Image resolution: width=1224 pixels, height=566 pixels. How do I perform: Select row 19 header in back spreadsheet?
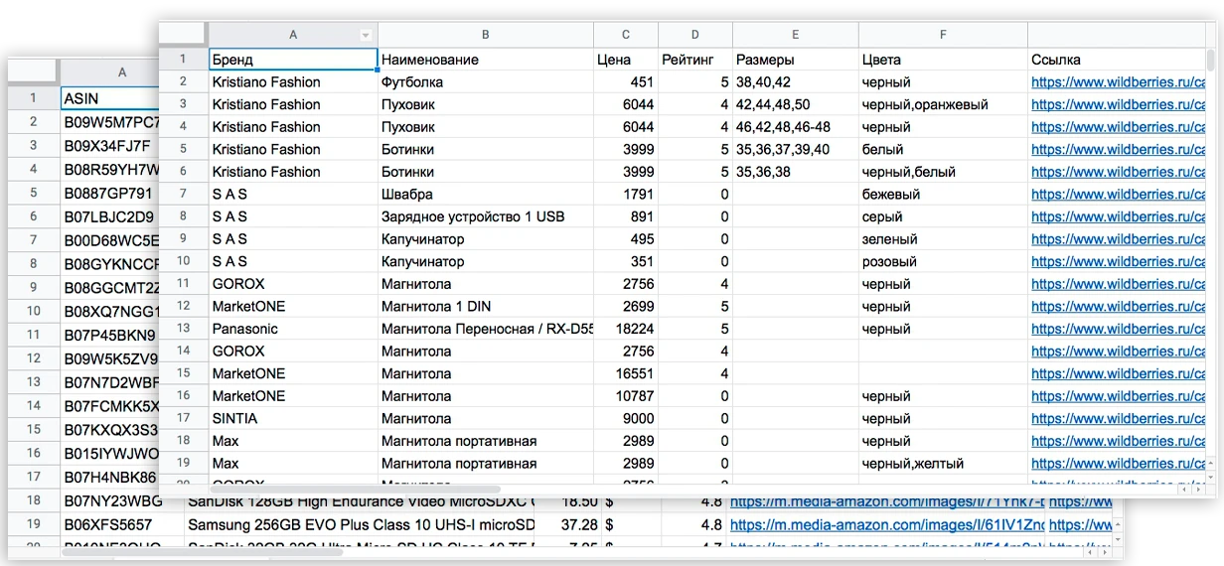[33, 524]
